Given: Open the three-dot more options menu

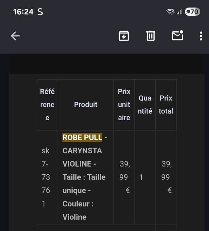Looking at the screenshot, I should [x=201, y=36].
